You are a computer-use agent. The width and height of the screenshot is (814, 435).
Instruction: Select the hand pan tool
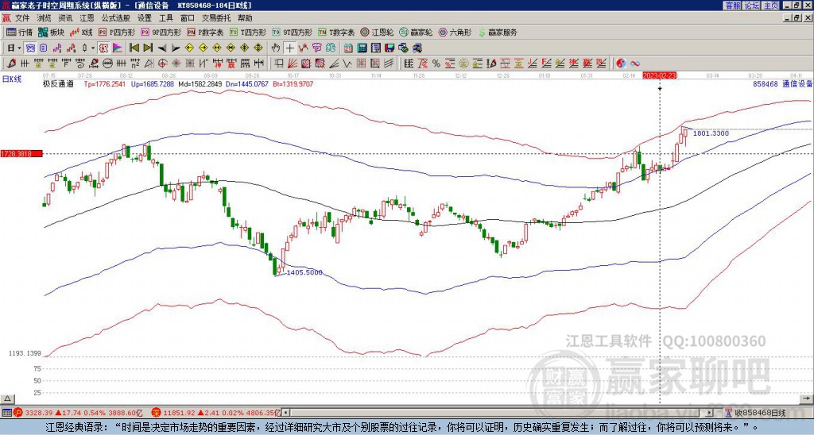tap(276, 48)
